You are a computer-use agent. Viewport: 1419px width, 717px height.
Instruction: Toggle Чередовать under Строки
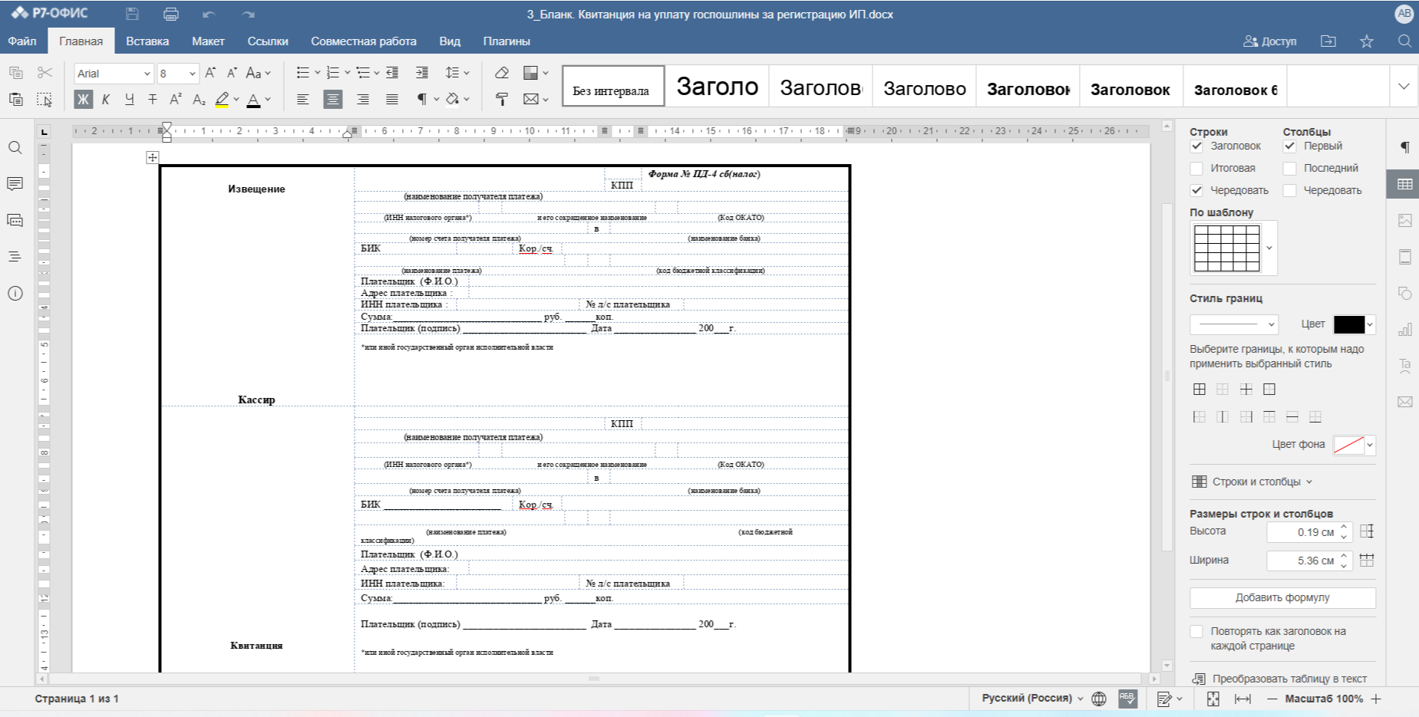click(1196, 190)
